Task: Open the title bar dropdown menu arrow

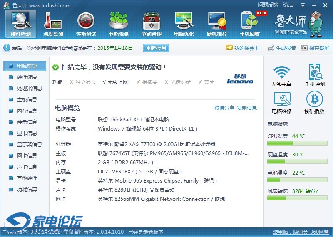Action: (x=303, y=5)
